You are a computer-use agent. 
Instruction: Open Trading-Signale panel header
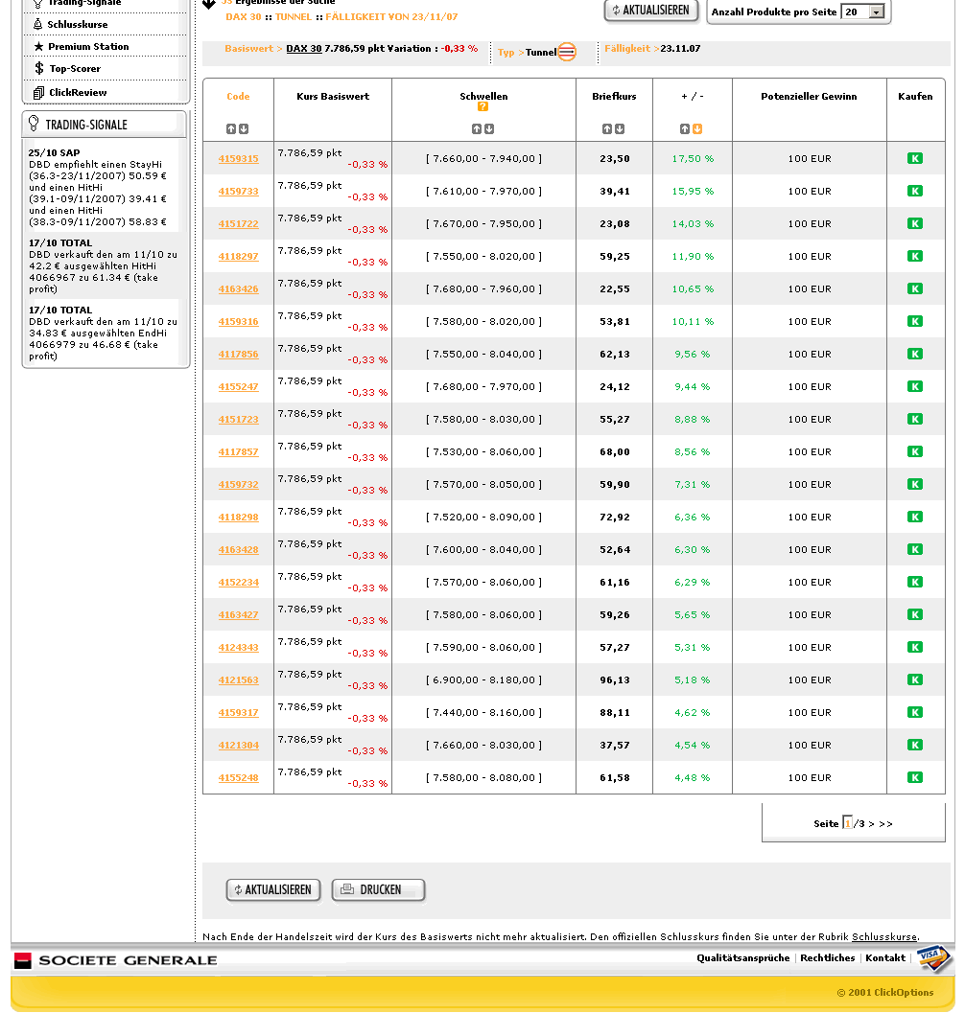click(104, 124)
